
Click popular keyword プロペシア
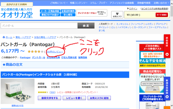tap(161, 24)
